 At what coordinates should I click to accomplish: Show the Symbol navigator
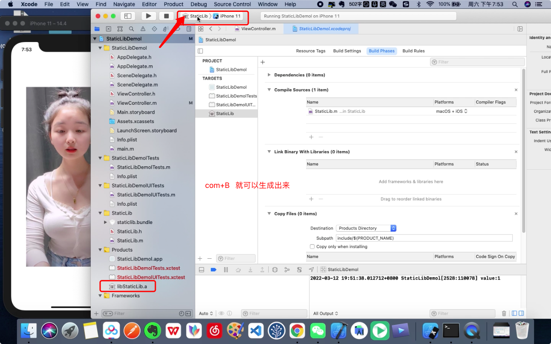120,29
